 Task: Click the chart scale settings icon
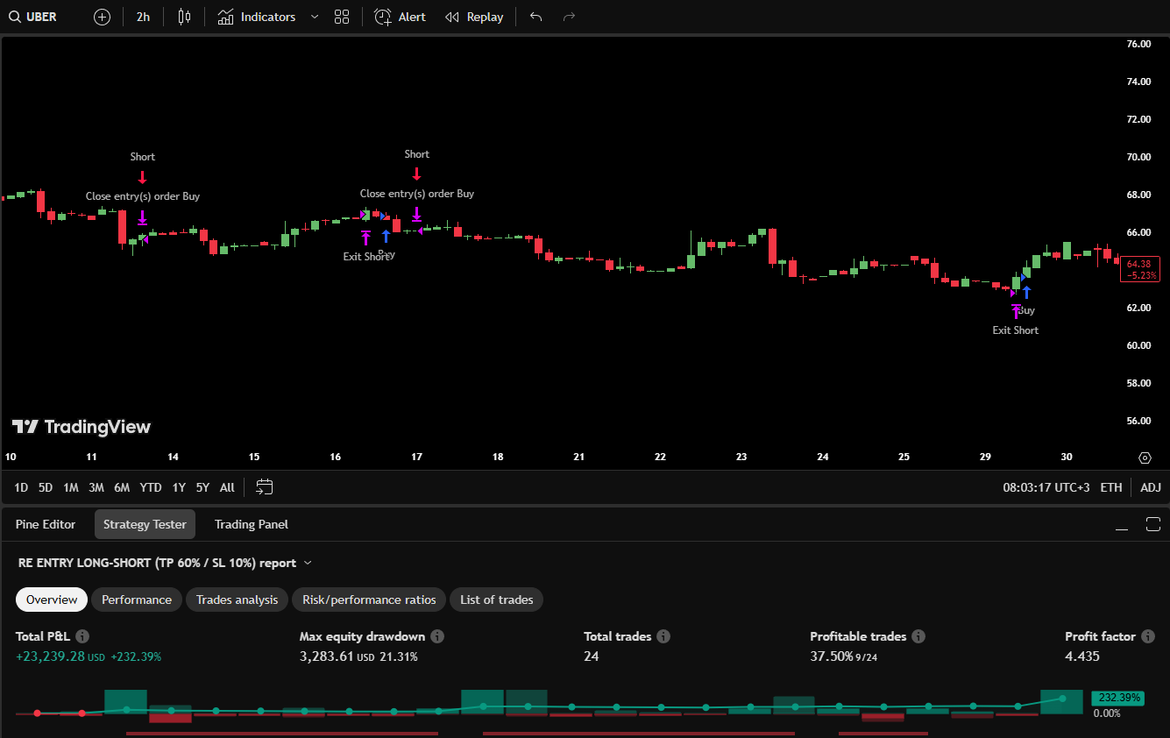(x=1145, y=458)
